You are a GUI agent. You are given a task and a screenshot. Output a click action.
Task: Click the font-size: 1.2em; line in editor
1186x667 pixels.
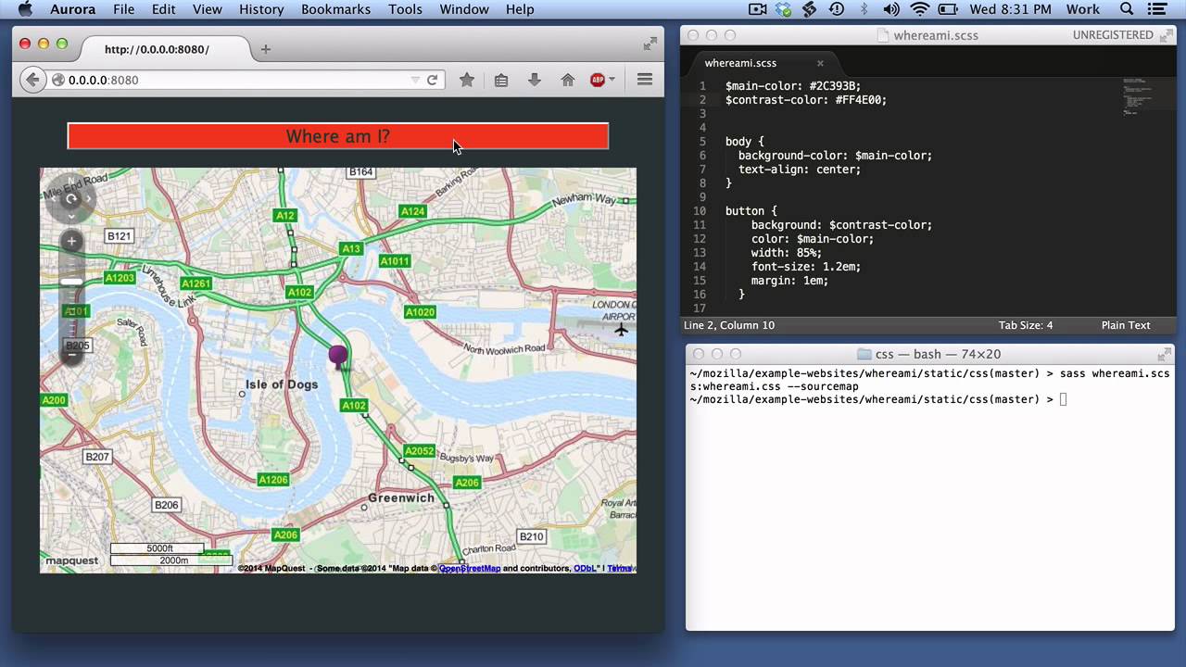[x=806, y=267]
